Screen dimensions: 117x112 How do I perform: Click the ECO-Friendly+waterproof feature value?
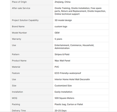[x=68, y=73]
